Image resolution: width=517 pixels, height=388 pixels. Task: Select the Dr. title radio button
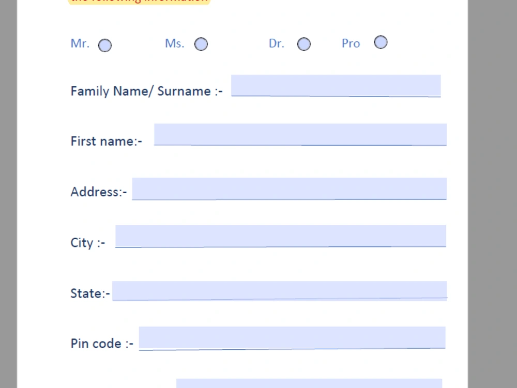tap(304, 44)
